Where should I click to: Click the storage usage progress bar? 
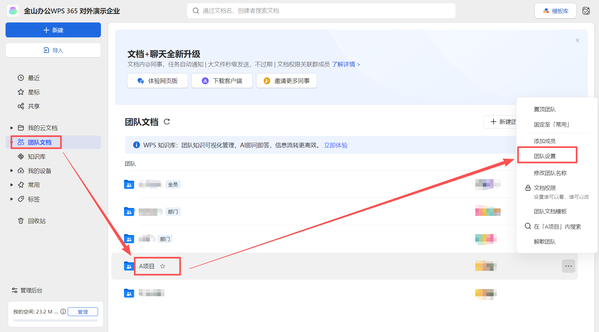pyautogui.click(x=56, y=321)
